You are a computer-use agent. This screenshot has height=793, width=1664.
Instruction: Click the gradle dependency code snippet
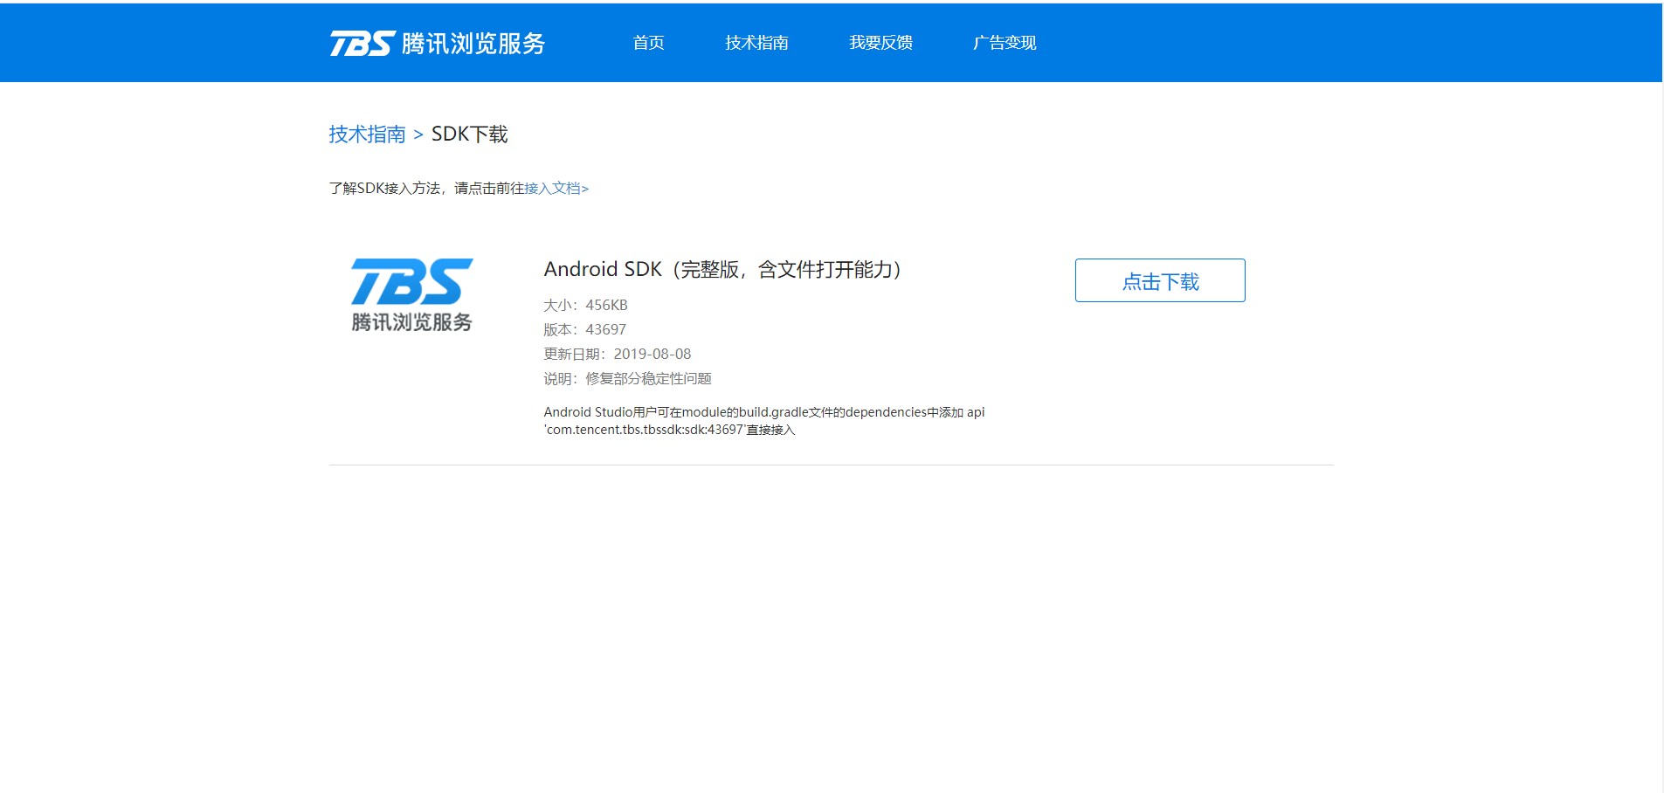(x=763, y=421)
